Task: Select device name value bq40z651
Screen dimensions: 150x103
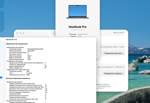Action: (31, 51)
